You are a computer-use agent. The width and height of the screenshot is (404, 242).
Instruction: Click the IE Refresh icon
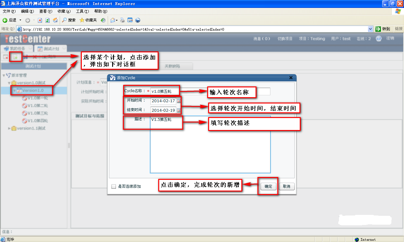click(47, 20)
